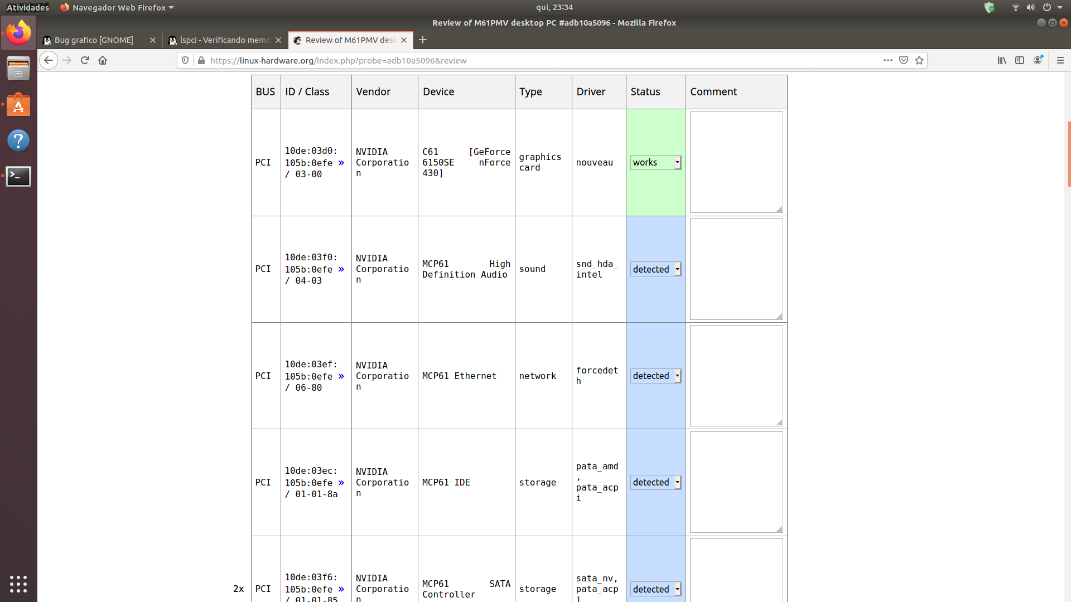This screenshot has height=602, width=1071.
Task: Launch Firefox from the dock
Action: click(x=18, y=33)
